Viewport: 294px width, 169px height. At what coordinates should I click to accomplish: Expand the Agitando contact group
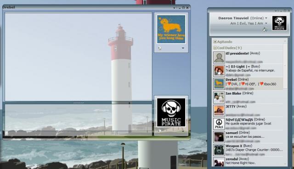(215, 42)
